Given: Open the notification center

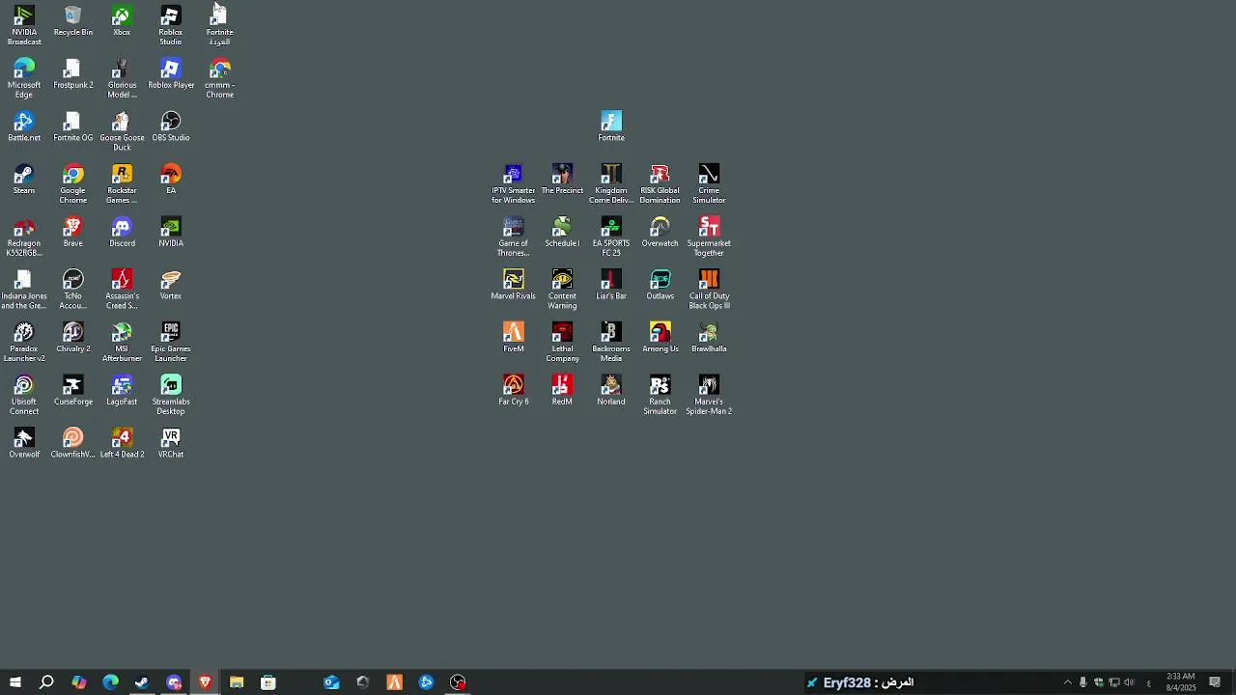Looking at the screenshot, I should point(1215,682).
